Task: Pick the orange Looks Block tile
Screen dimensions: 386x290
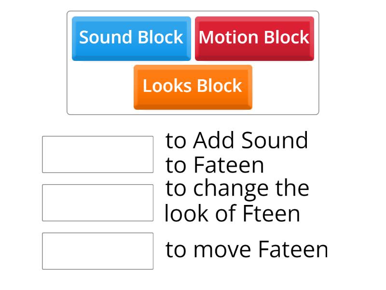Action: [193, 87]
